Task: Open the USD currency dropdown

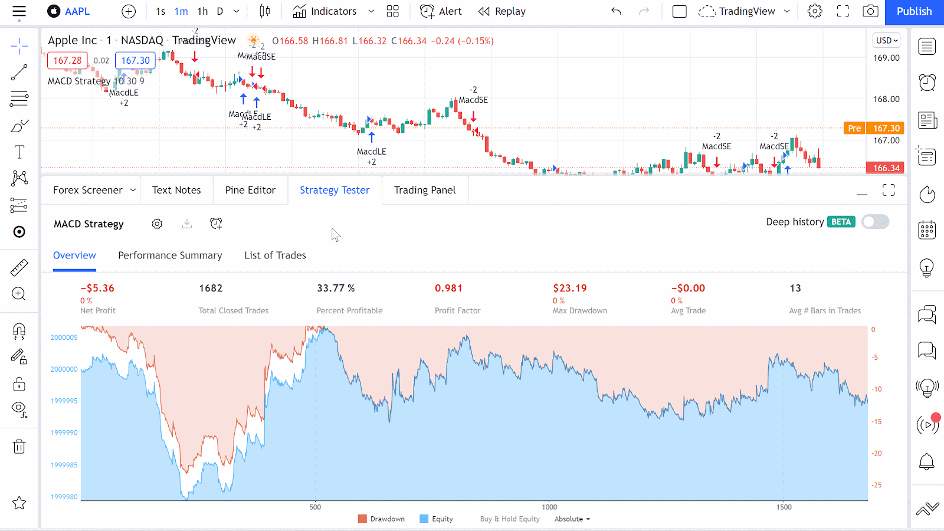Action: tap(887, 40)
